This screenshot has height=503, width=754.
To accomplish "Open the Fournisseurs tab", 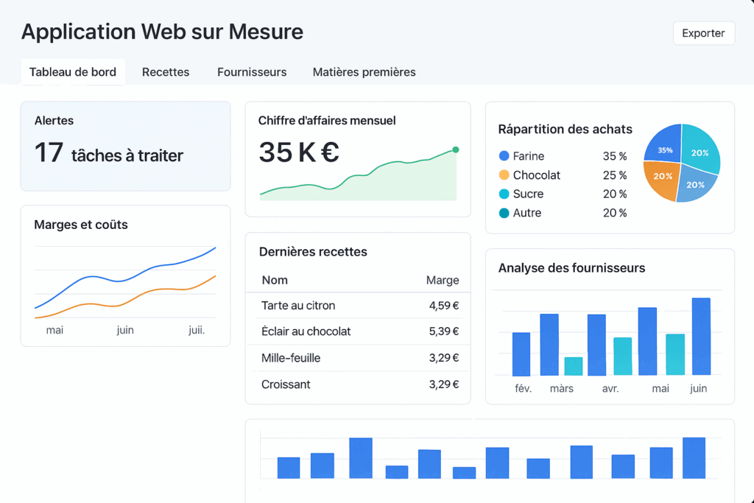I will [252, 72].
